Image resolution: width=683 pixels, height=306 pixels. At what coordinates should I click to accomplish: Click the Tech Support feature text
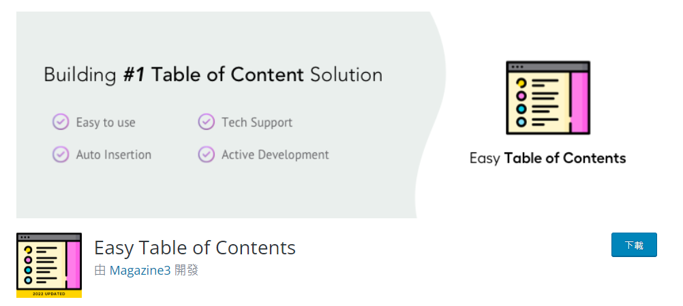257,122
